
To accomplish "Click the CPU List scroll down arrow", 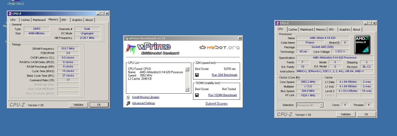I will coord(187,89).
